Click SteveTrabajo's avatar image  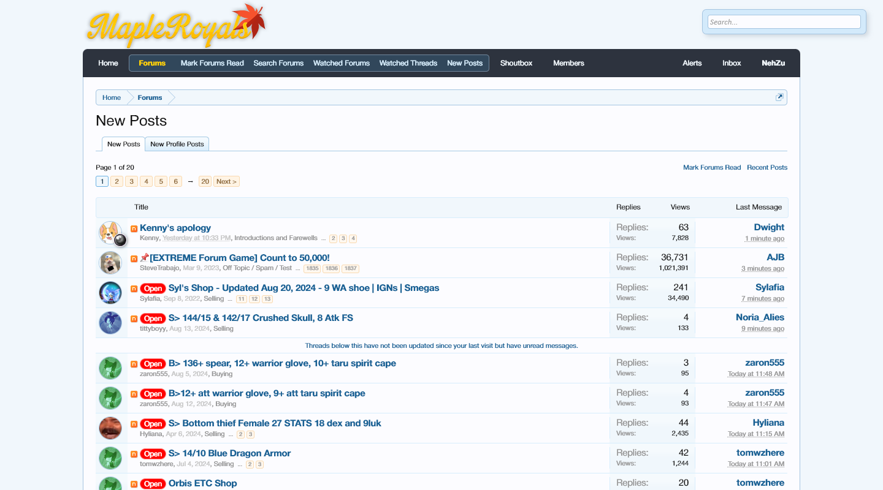pos(110,263)
